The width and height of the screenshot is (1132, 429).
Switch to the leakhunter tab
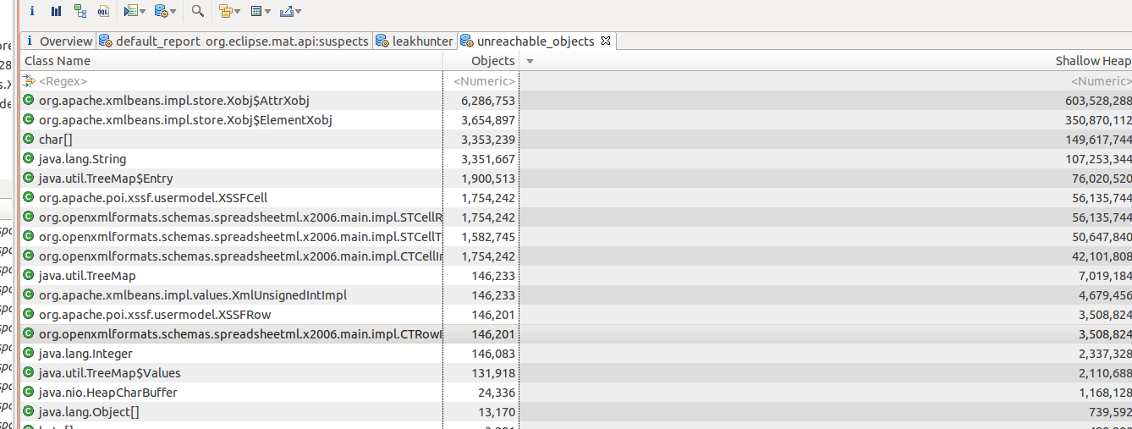(x=415, y=41)
